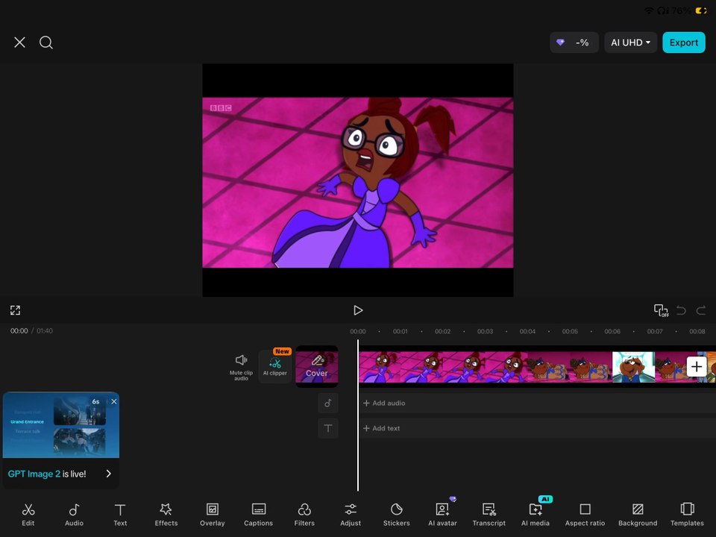Screen dimensions: 716x537
Task: Open the Audio tool
Action: pyautogui.click(x=74, y=514)
